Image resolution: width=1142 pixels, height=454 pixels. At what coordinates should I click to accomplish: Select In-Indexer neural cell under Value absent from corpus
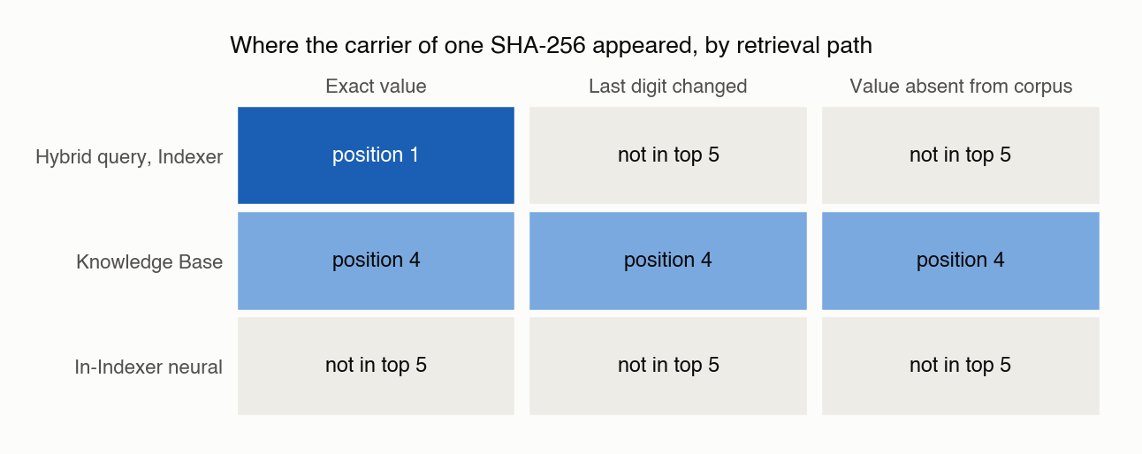[x=961, y=366]
